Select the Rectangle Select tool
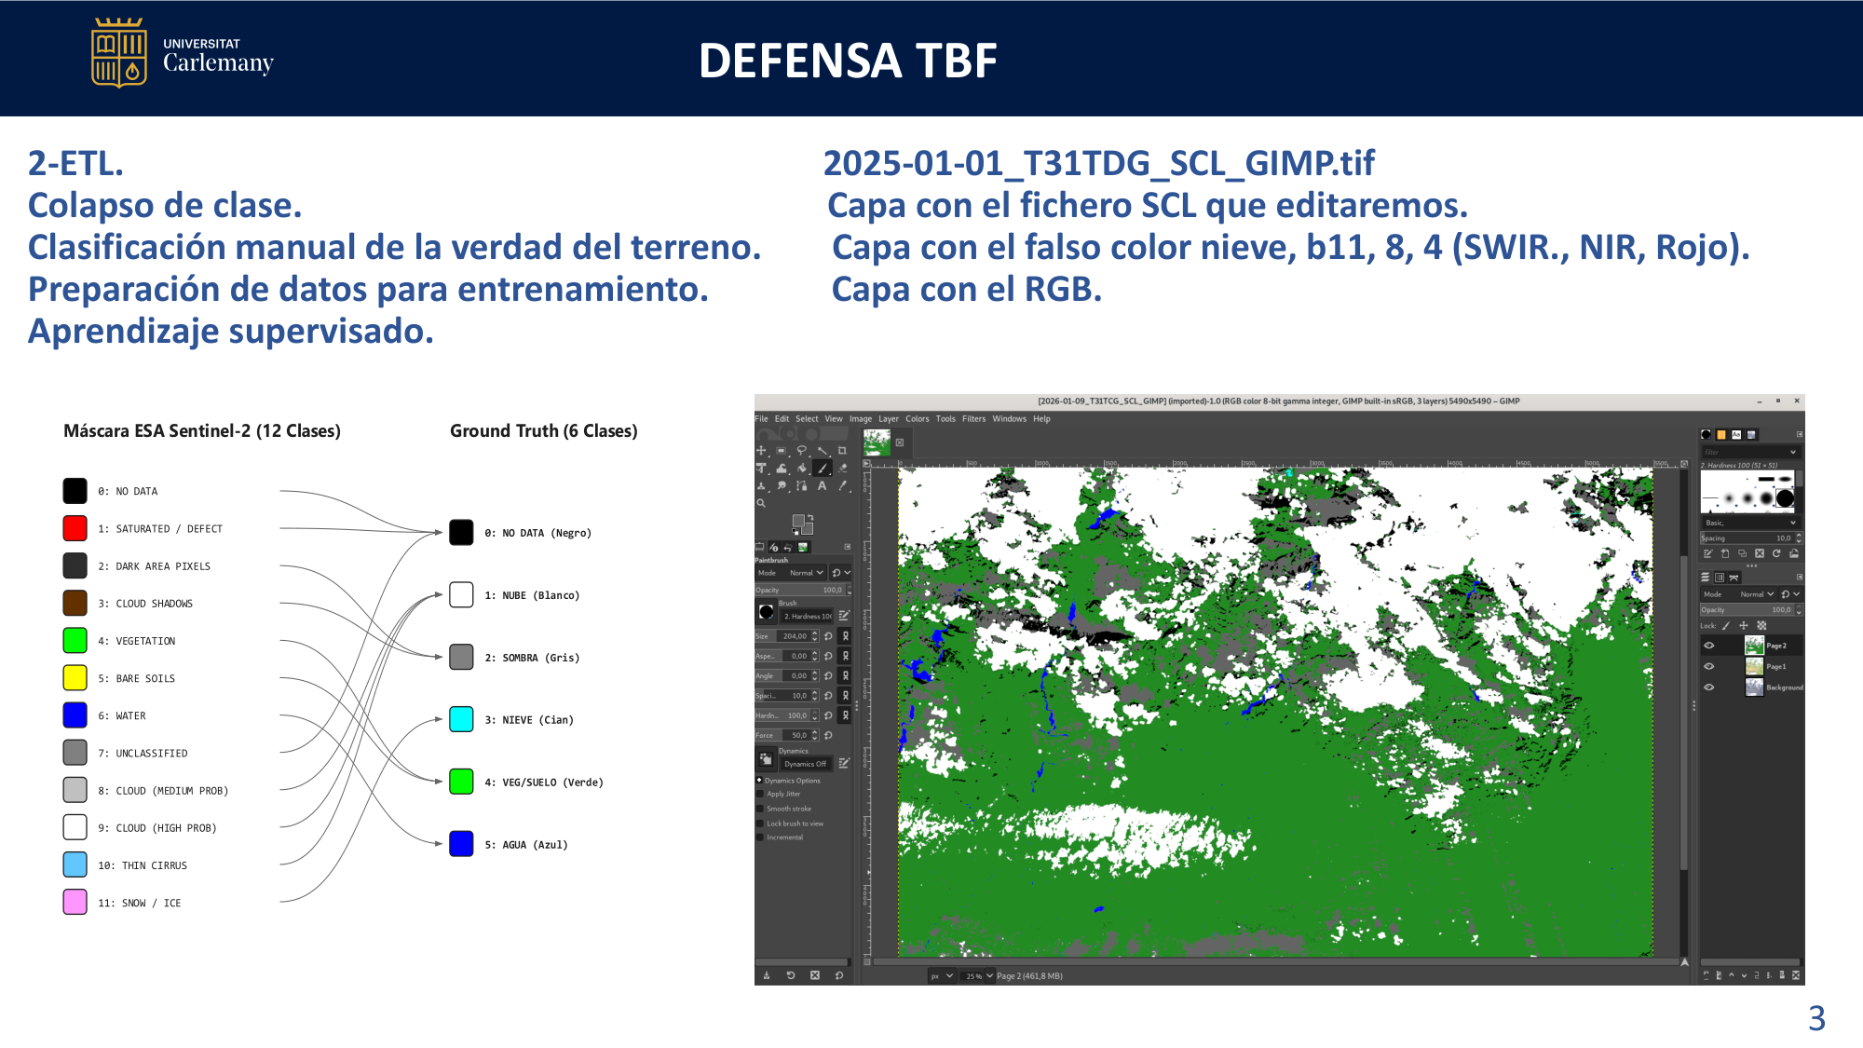The image size is (1863, 1048). click(x=781, y=450)
